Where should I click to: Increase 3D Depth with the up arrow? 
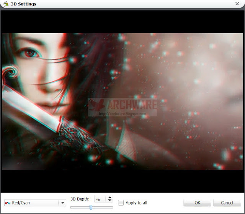click(x=110, y=197)
